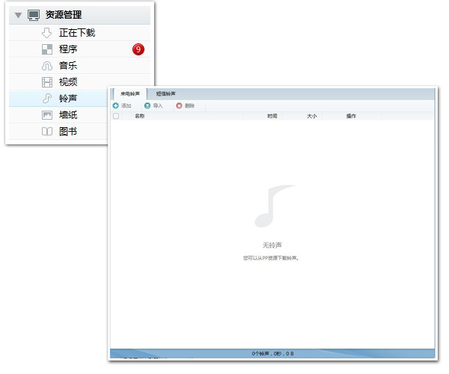The height and width of the screenshot is (374, 449).
Task: Click the 删除 delete button label
Action: tap(189, 106)
